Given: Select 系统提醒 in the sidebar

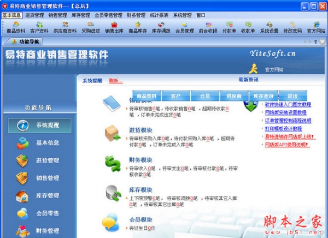Looking at the screenshot, I should click(39, 126).
